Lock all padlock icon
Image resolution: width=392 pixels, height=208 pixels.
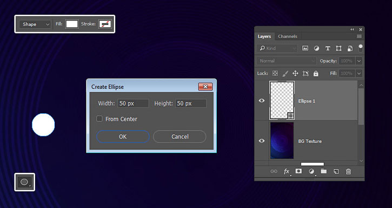[316, 74]
